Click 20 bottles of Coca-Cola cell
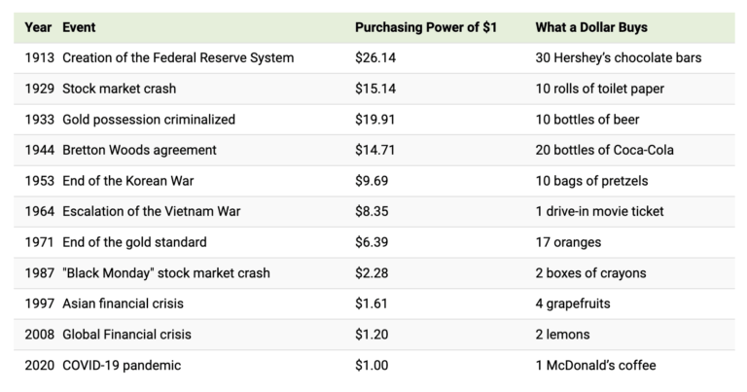The image size is (747, 392). [604, 150]
